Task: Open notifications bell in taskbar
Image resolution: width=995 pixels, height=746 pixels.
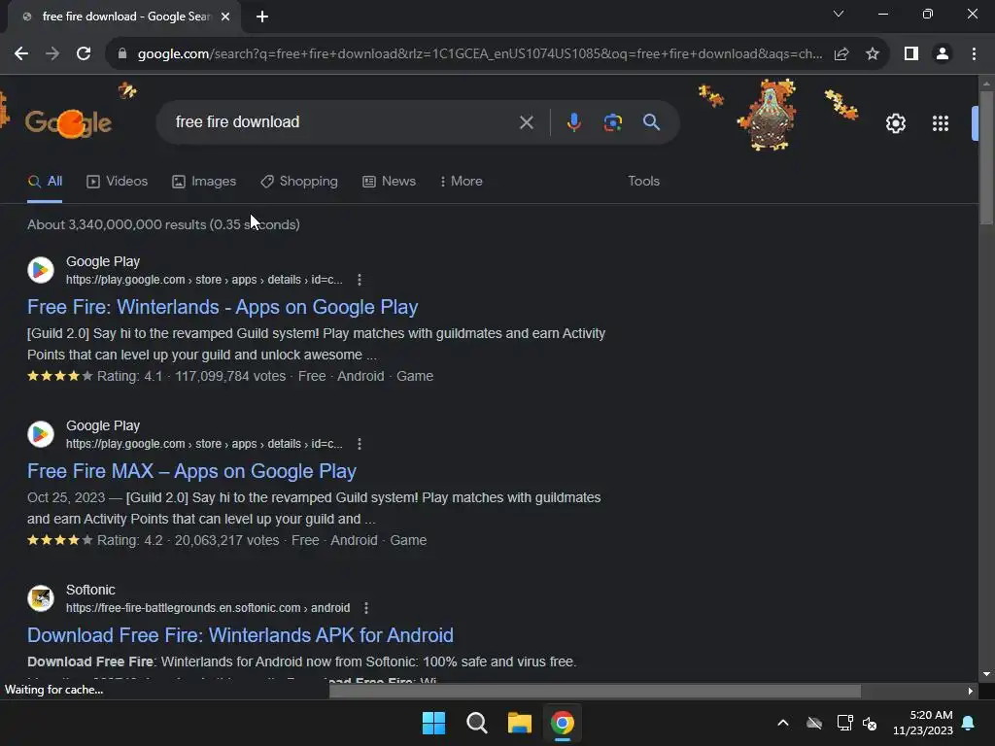Action: (x=969, y=723)
